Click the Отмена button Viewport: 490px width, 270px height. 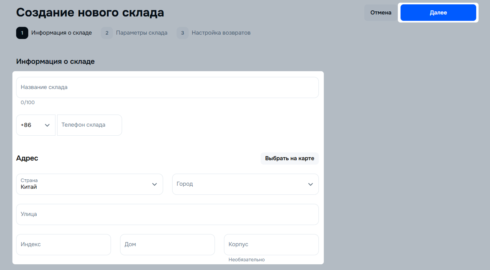click(x=381, y=13)
